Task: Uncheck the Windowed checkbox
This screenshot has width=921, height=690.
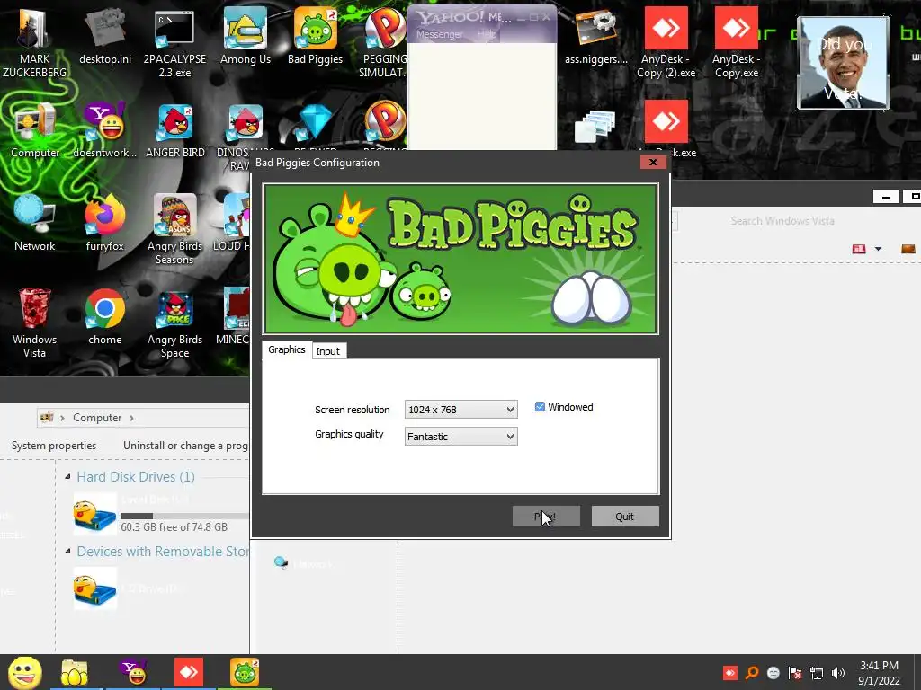Action: 540,407
